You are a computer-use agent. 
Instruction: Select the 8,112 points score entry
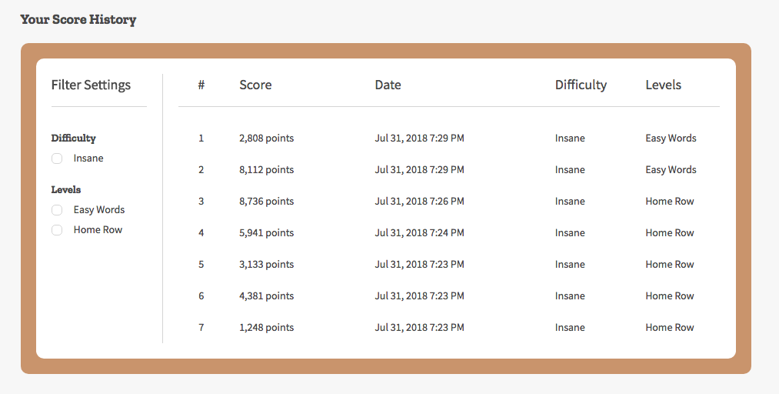click(x=266, y=170)
